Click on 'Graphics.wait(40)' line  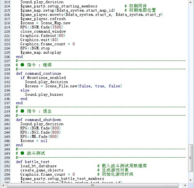[x=39, y=40]
